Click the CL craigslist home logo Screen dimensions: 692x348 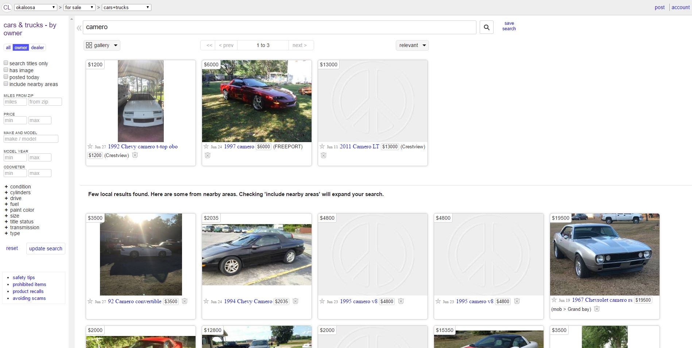click(x=7, y=7)
